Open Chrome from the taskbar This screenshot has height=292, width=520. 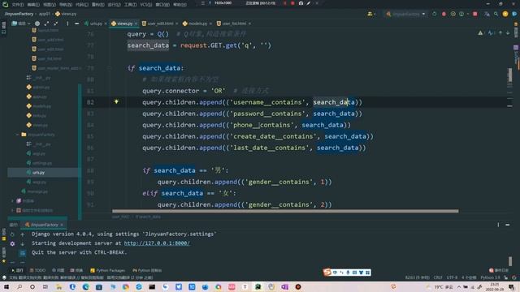(x=125, y=286)
